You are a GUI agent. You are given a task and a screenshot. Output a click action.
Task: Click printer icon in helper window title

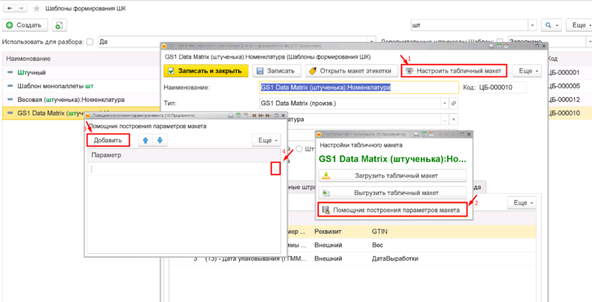(x=231, y=115)
